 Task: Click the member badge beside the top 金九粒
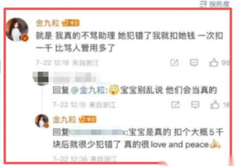(71, 23)
